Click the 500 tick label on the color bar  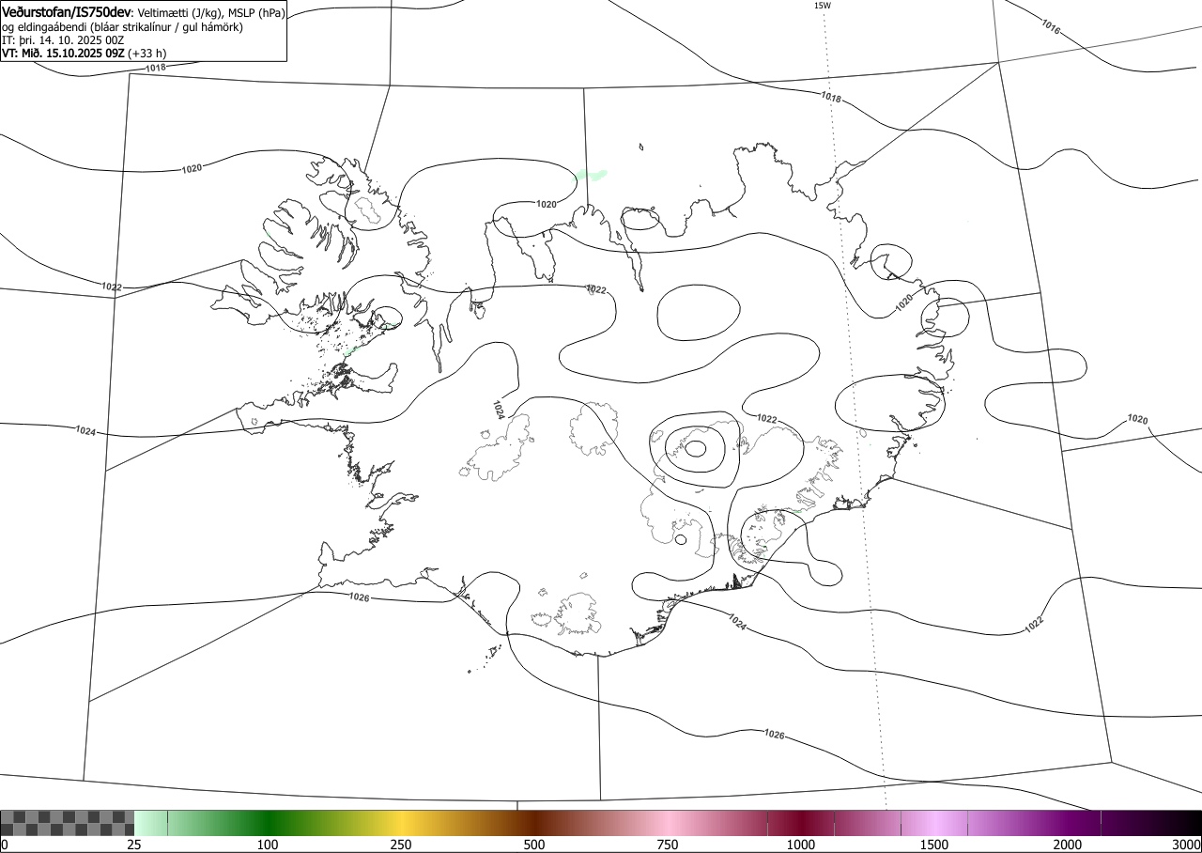534,845
